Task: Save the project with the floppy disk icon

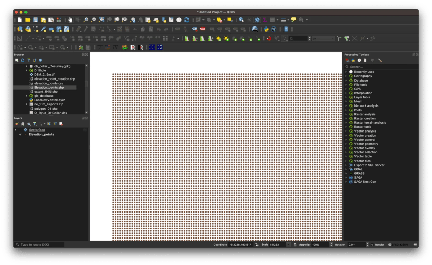Action: (36, 20)
